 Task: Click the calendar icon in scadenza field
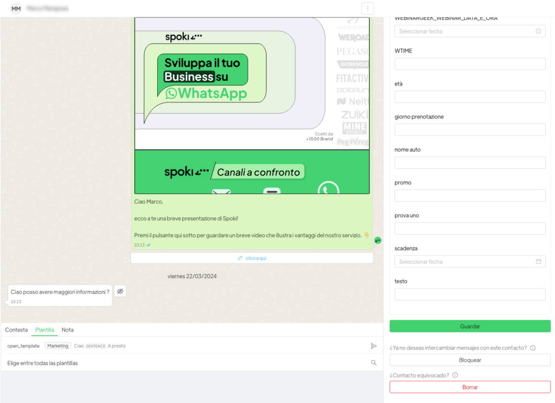click(x=538, y=262)
